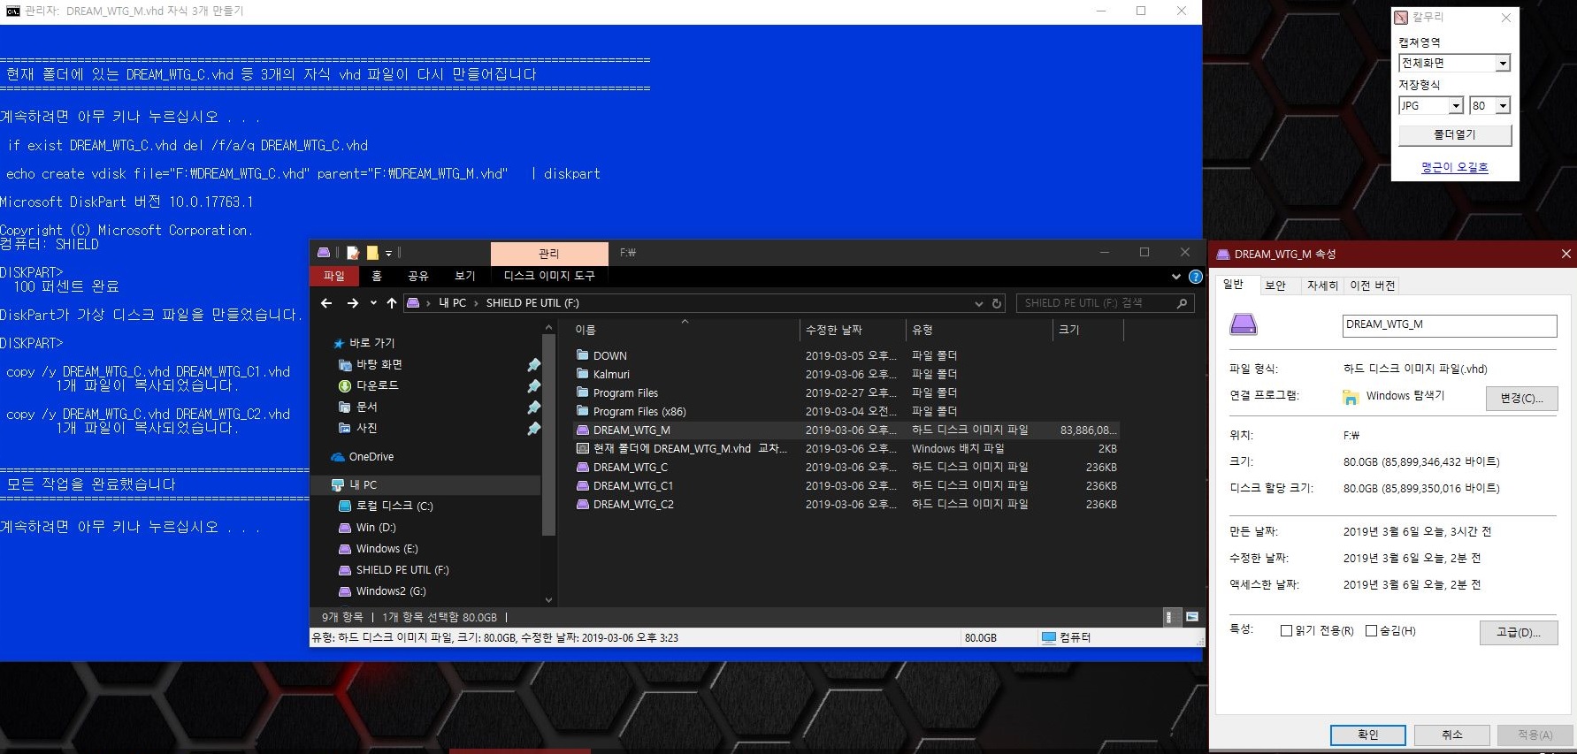
Task: Select 바로 가기 in navigation pane
Action: [x=371, y=343]
